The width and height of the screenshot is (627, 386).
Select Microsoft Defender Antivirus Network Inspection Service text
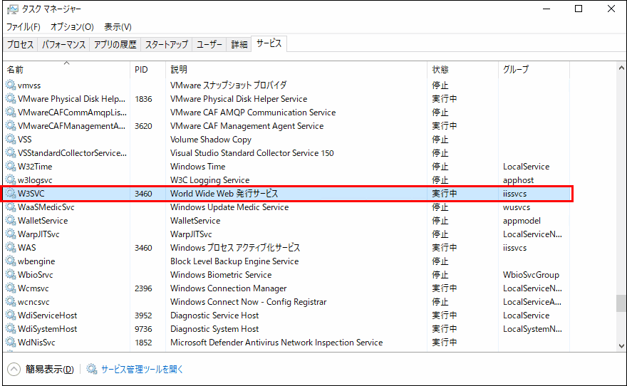[276, 343]
